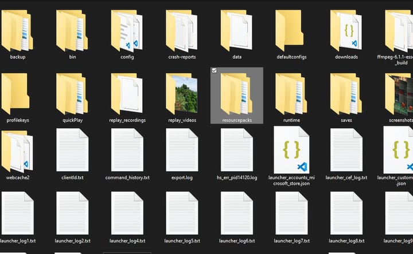Click the hs_err_pid14120.log file
413x254 pixels.
click(x=237, y=150)
